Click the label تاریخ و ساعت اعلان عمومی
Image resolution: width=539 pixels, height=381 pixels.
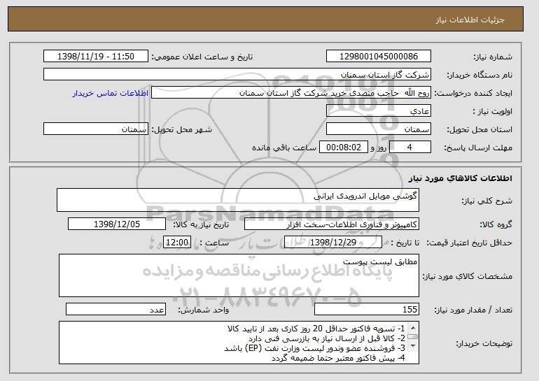202,57
